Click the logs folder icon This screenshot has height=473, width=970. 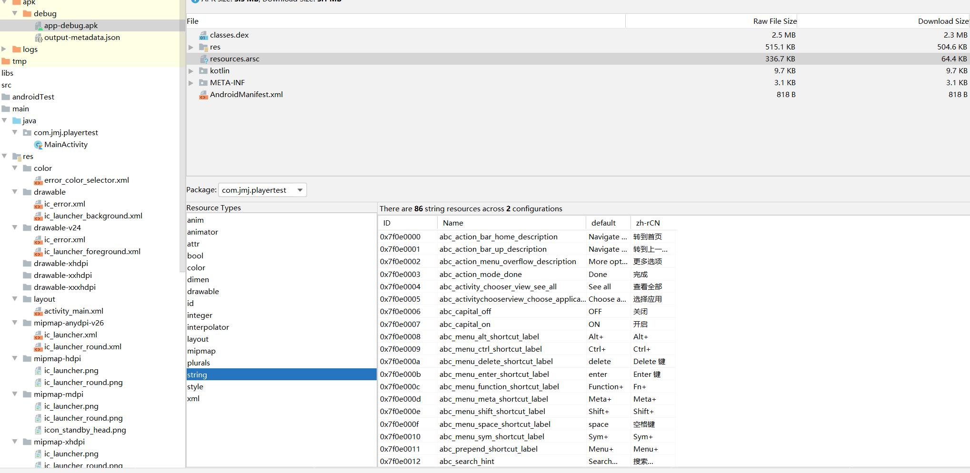pyautogui.click(x=17, y=49)
